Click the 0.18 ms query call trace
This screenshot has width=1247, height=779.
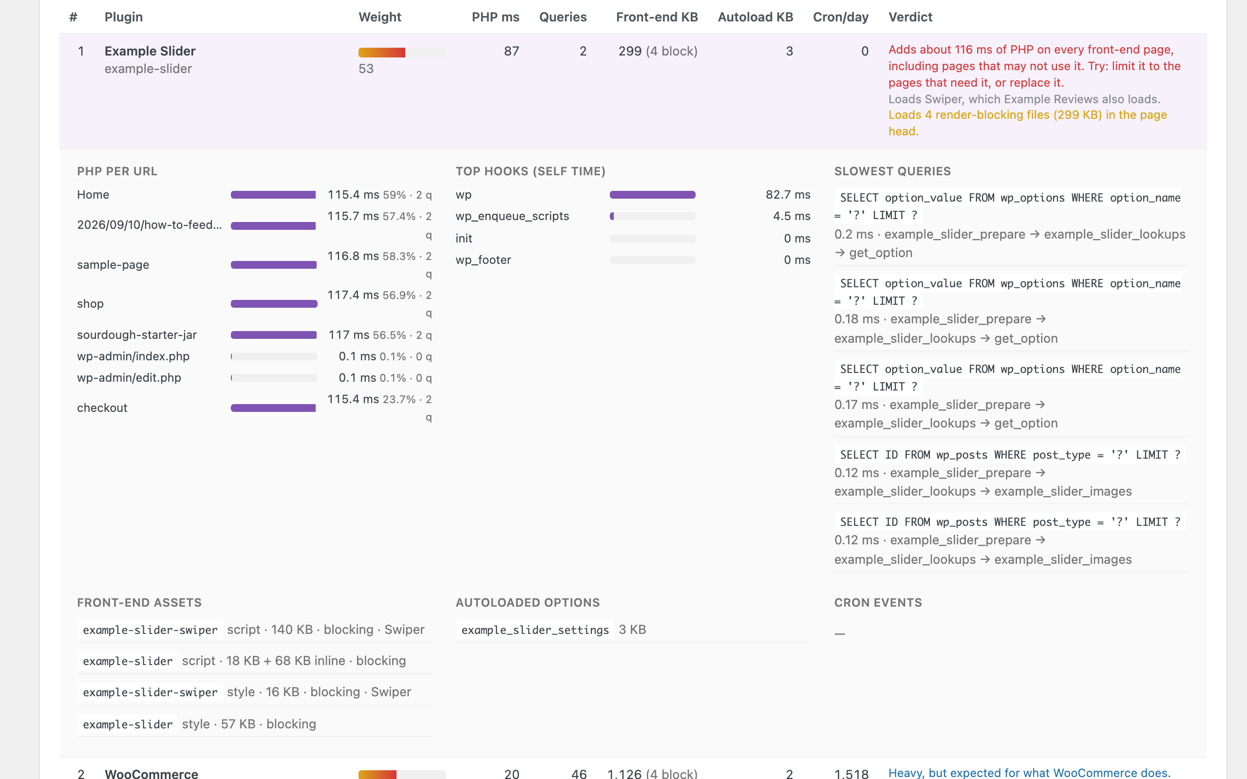coord(946,329)
